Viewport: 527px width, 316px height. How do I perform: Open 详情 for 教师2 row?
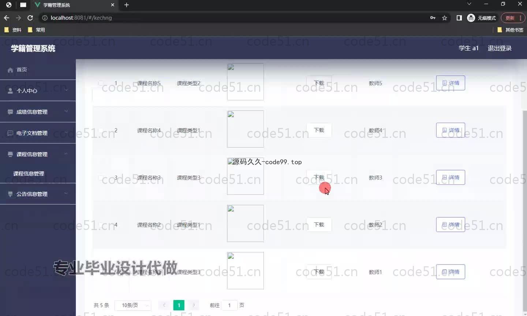[x=451, y=225]
